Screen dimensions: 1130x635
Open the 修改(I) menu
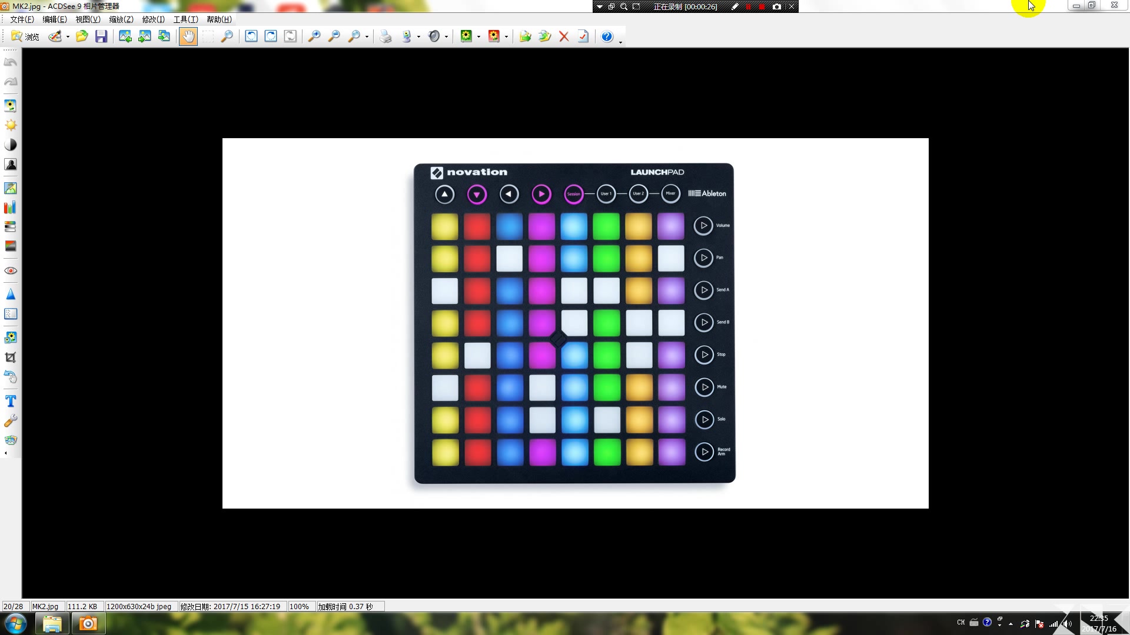click(154, 19)
